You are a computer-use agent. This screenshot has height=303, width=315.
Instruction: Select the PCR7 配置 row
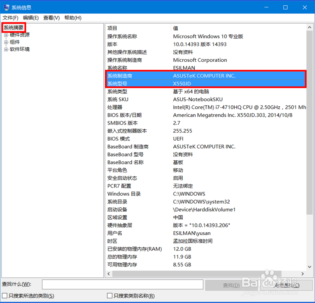point(206,186)
